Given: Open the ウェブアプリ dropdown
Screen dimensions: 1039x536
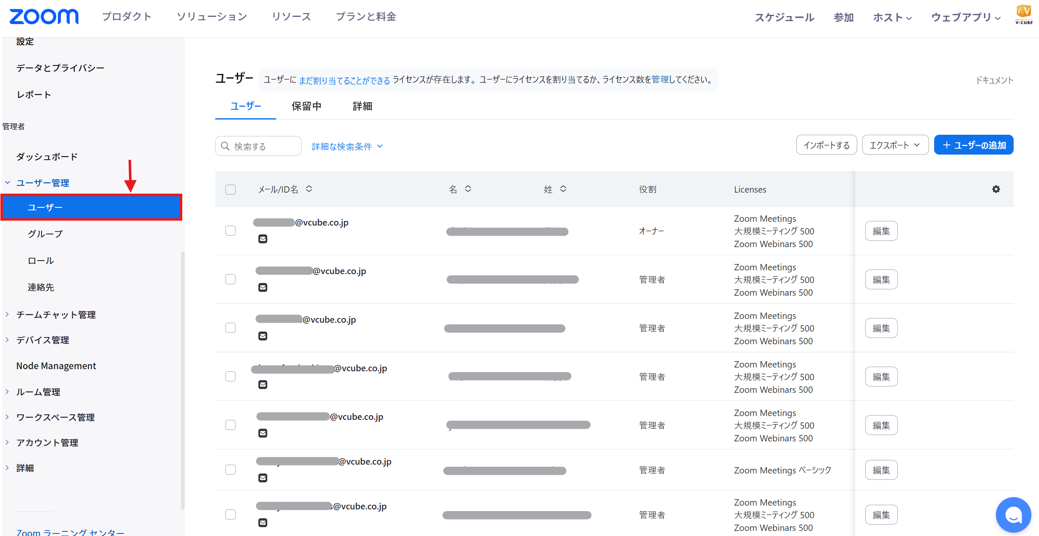Looking at the screenshot, I should [x=966, y=17].
